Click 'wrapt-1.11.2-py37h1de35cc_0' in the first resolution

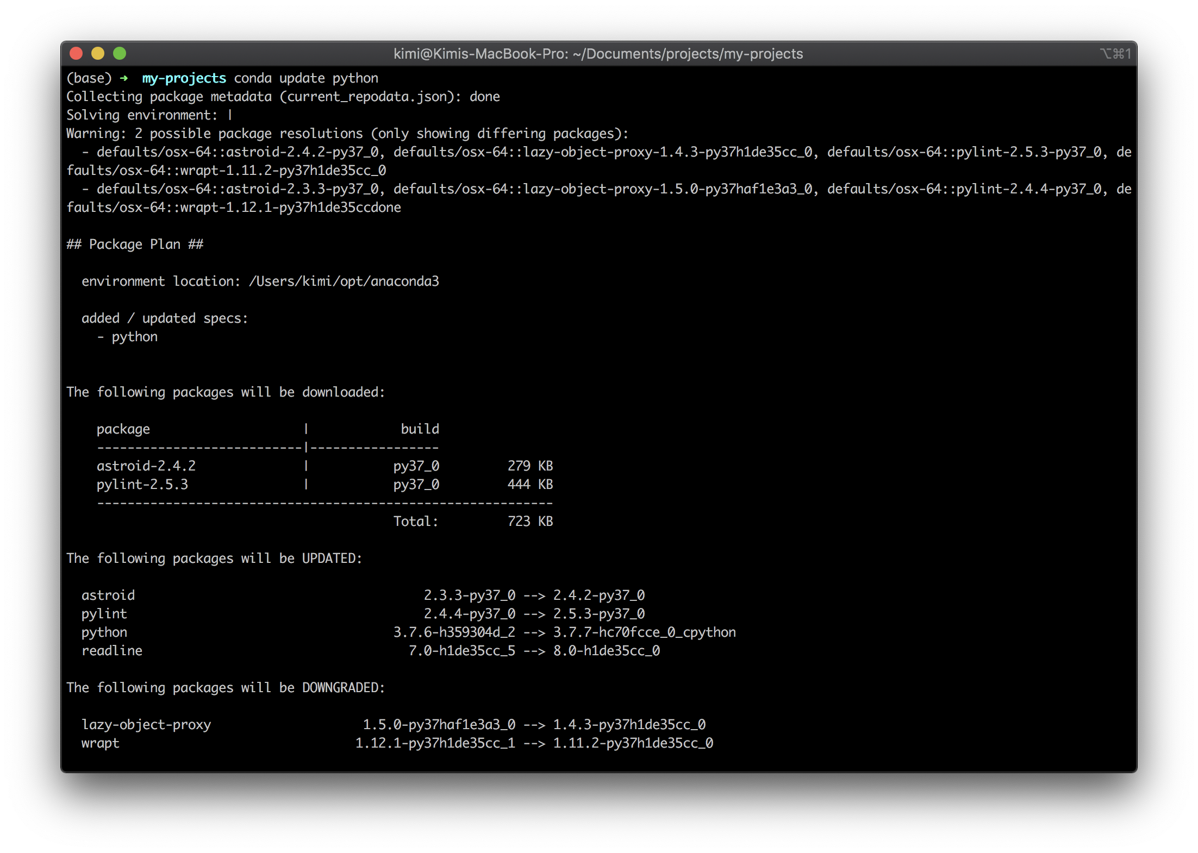(x=283, y=171)
